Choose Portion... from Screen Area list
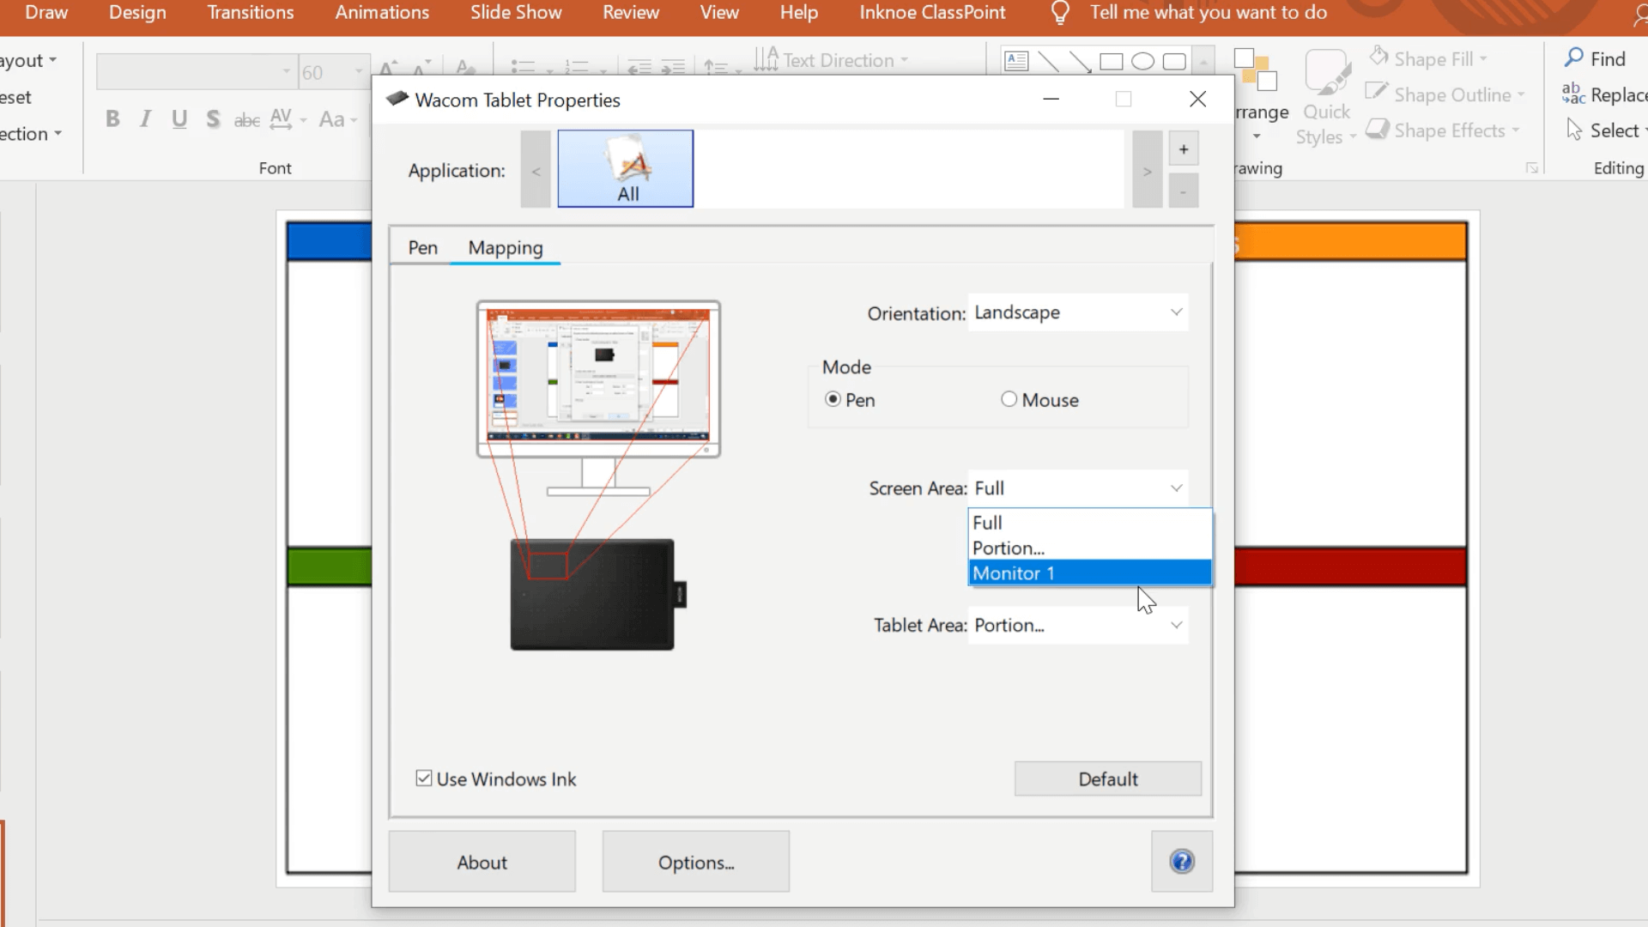 1090,548
